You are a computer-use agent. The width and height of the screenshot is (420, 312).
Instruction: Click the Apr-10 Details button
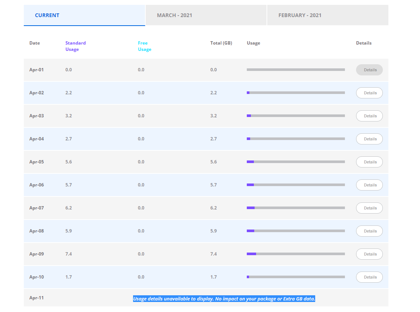tap(369, 277)
